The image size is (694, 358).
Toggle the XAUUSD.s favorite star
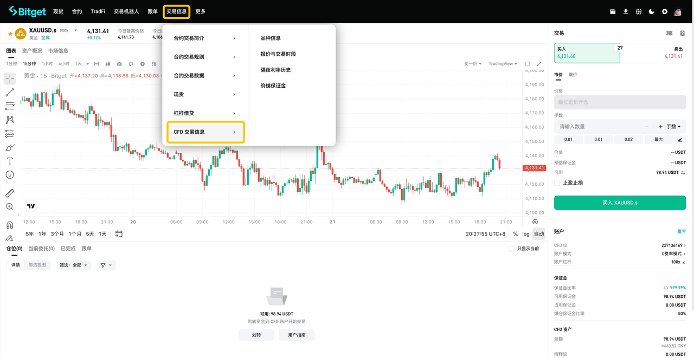pos(10,34)
